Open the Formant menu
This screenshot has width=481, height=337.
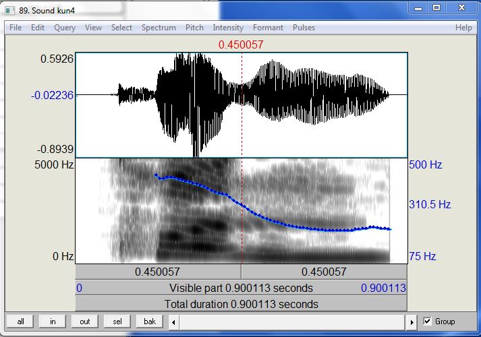(268, 28)
